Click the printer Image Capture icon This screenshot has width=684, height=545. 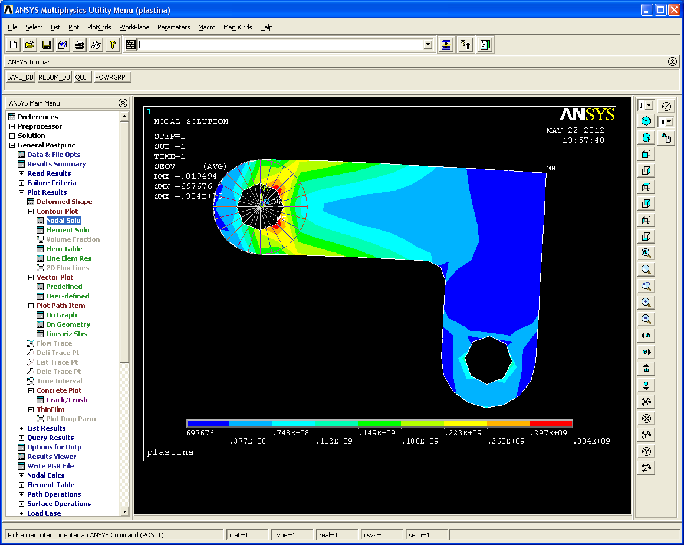tap(80, 44)
